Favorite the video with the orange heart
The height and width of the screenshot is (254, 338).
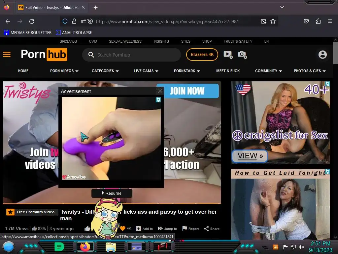[x=123, y=229]
